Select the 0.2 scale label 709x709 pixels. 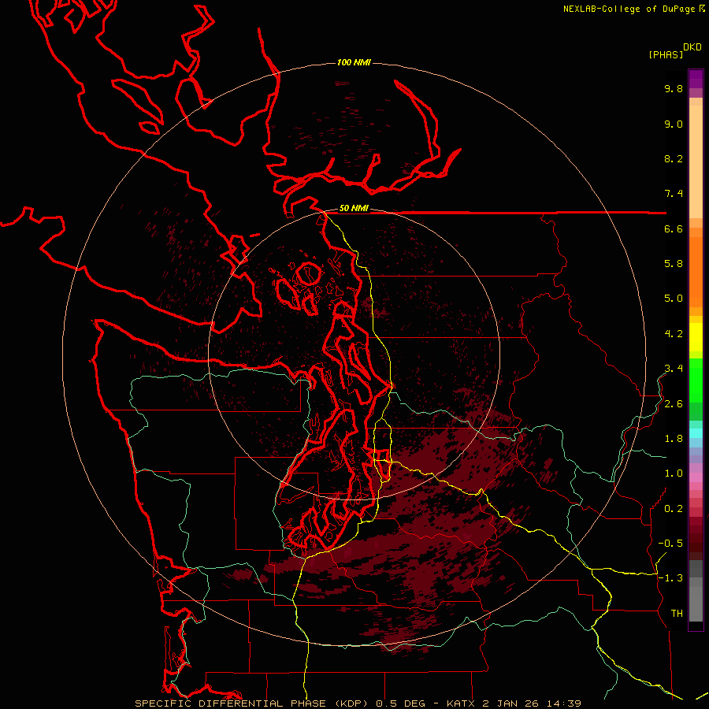674,509
